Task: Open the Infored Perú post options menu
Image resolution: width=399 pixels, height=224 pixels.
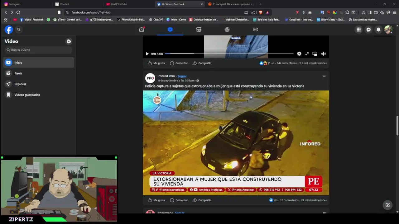Action: point(324,76)
